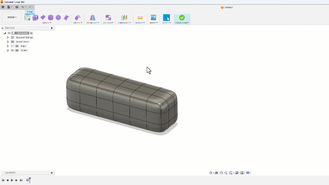Viewport: 329px width, 185px height.
Task: Click the Create Sketch icon
Action: (28, 18)
